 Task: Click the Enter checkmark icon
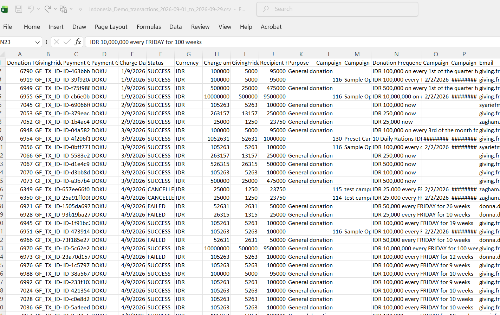[x=67, y=42]
